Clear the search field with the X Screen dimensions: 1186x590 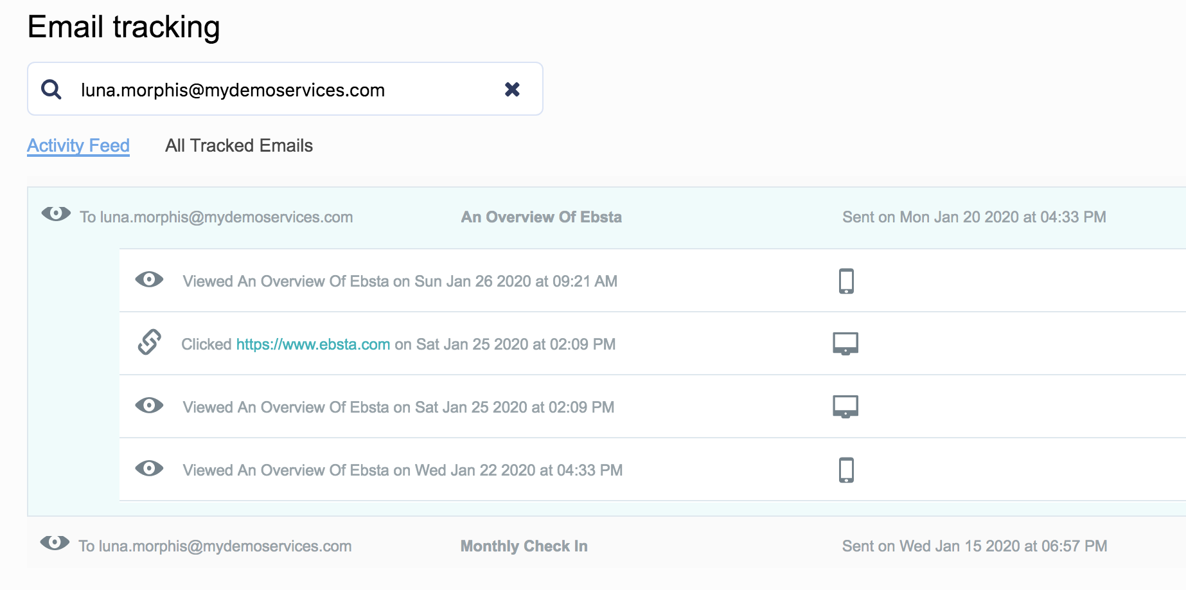click(x=512, y=89)
